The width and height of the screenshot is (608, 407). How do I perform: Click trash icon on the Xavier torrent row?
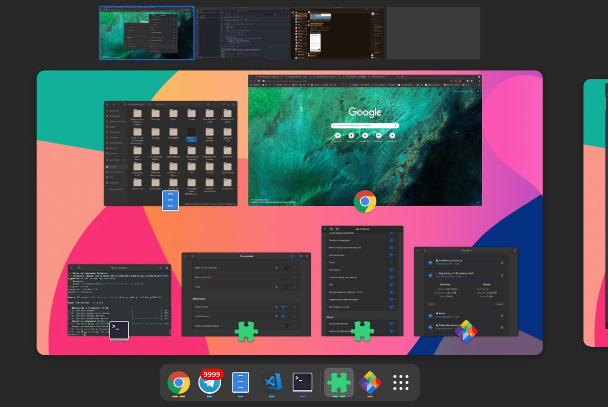point(502,316)
